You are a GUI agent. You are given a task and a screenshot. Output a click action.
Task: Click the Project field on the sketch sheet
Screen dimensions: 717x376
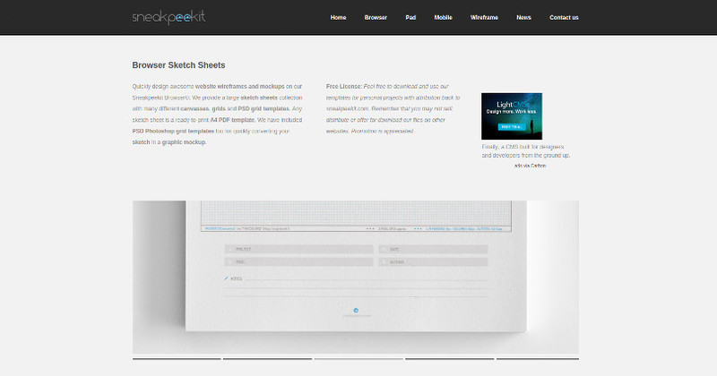pyautogui.click(x=299, y=250)
